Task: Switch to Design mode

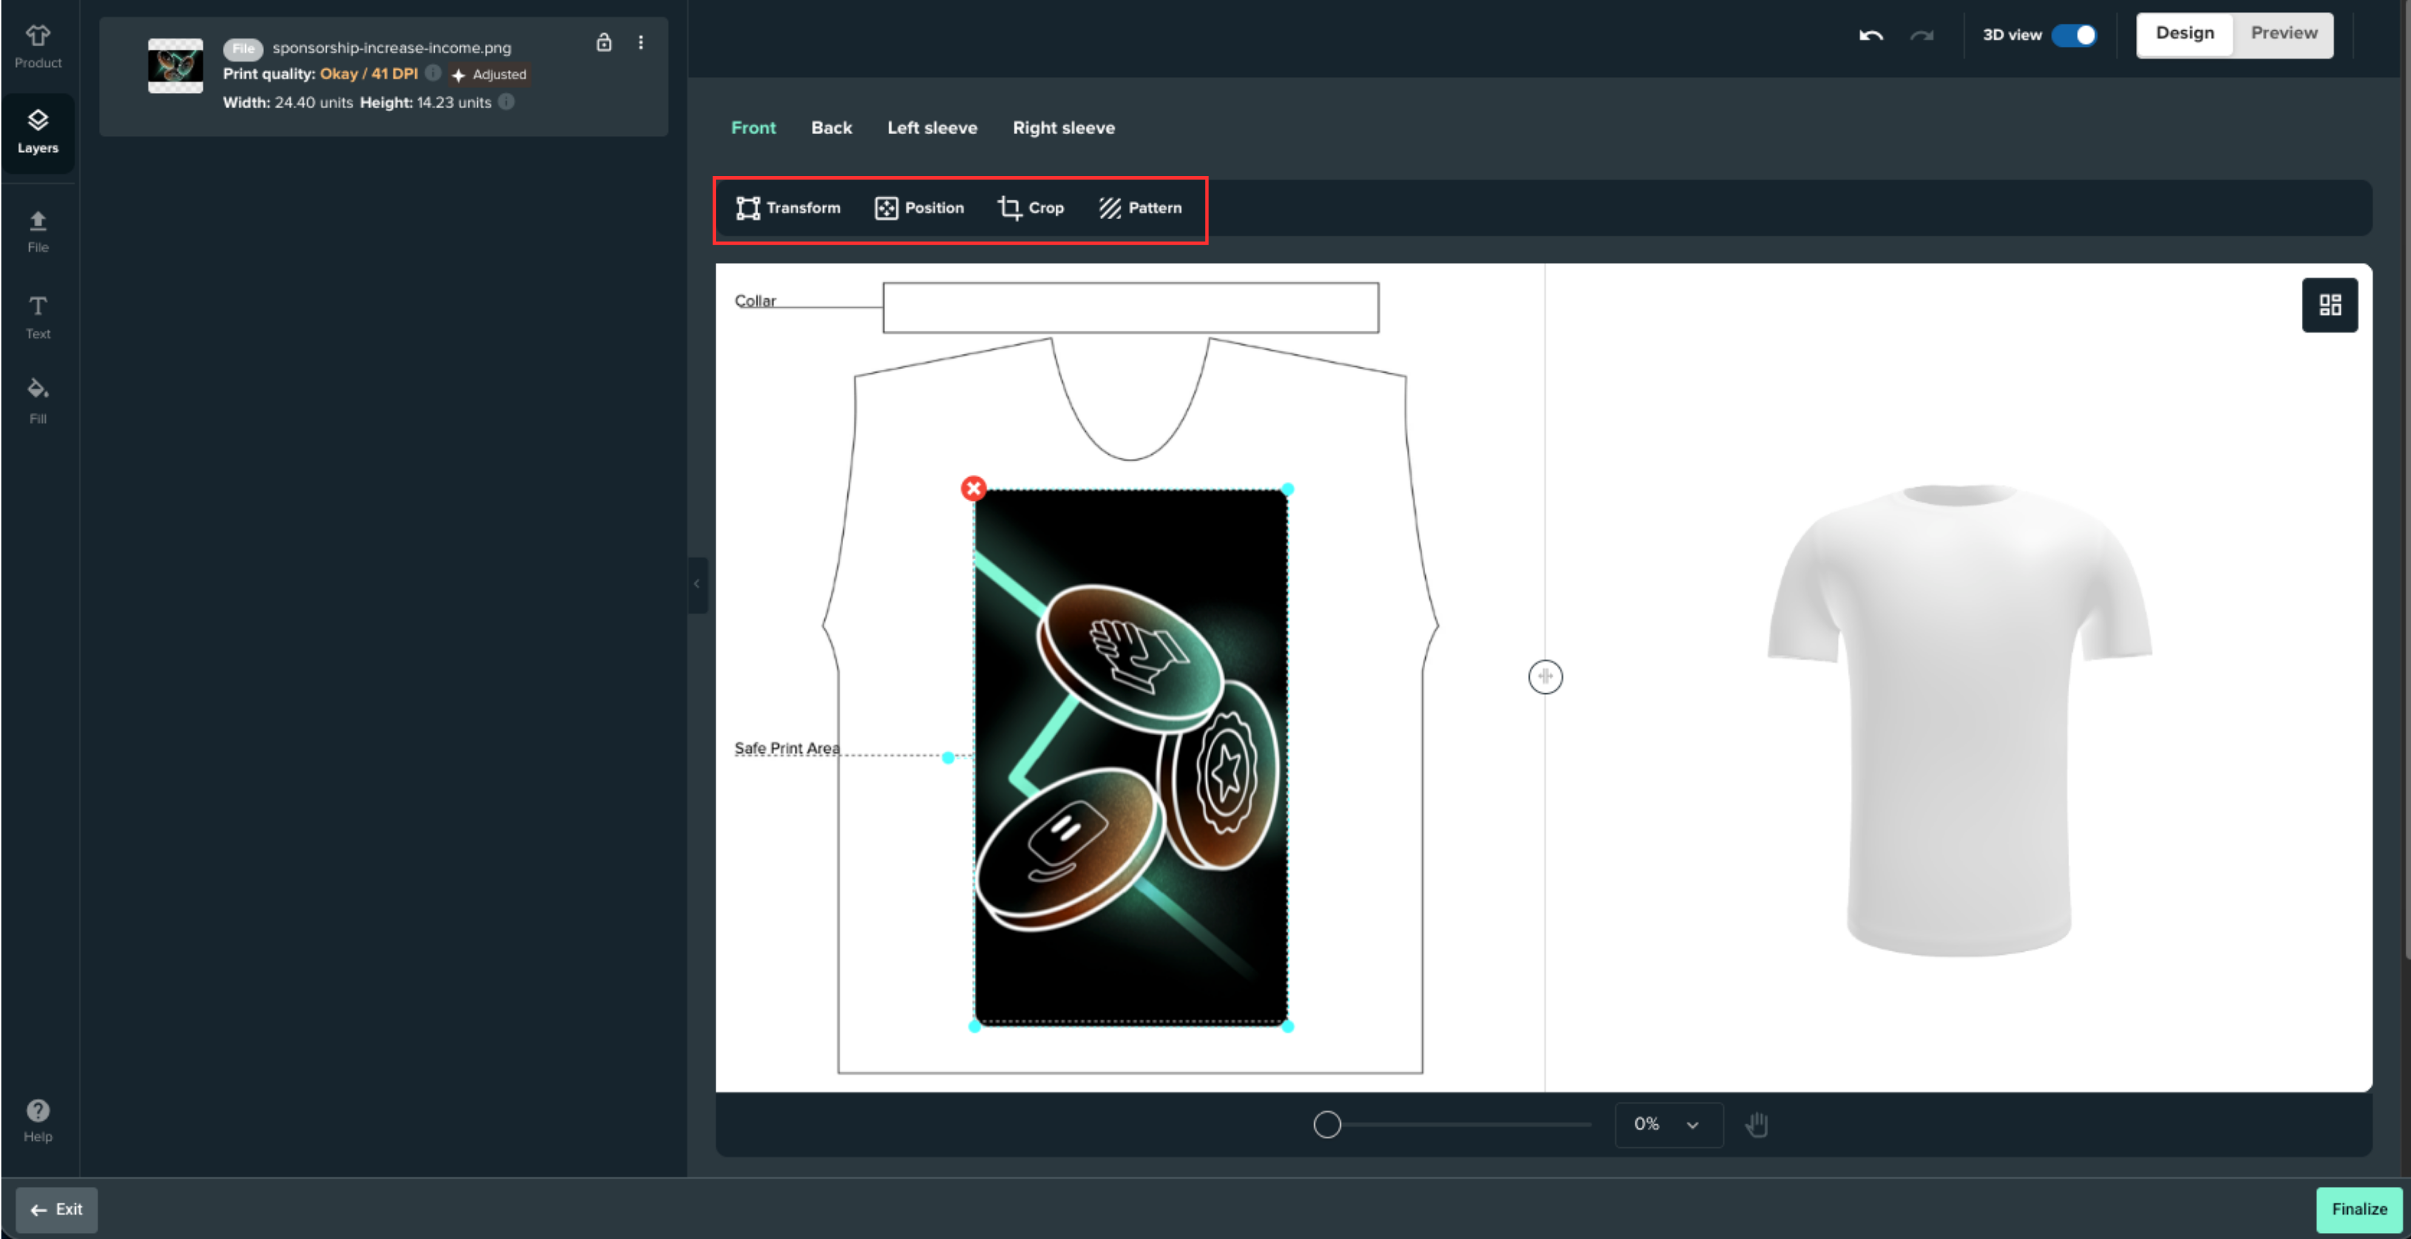Action: (x=2185, y=33)
